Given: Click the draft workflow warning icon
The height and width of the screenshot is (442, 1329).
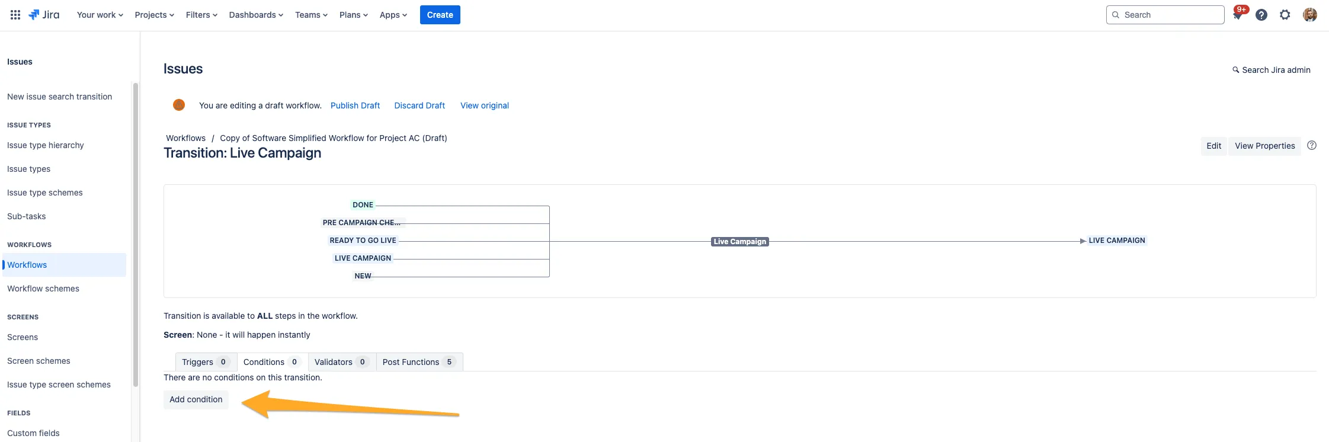Looking at the screenshot, I should pos(179,105).
